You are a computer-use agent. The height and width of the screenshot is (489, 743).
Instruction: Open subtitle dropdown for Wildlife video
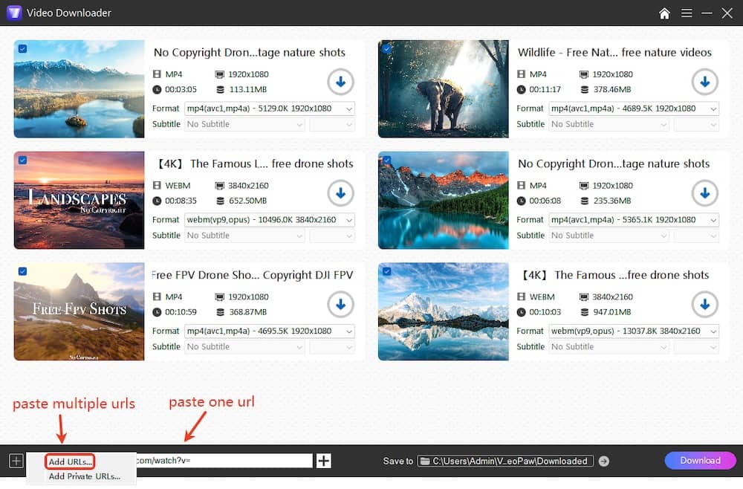pos(609,124)
